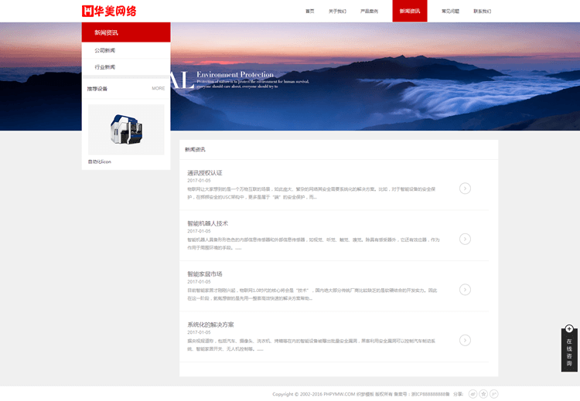This screenshot has width=580, height=401.
Task: Open the 通讯授权认证 article title
Action: tap(205, 172)
